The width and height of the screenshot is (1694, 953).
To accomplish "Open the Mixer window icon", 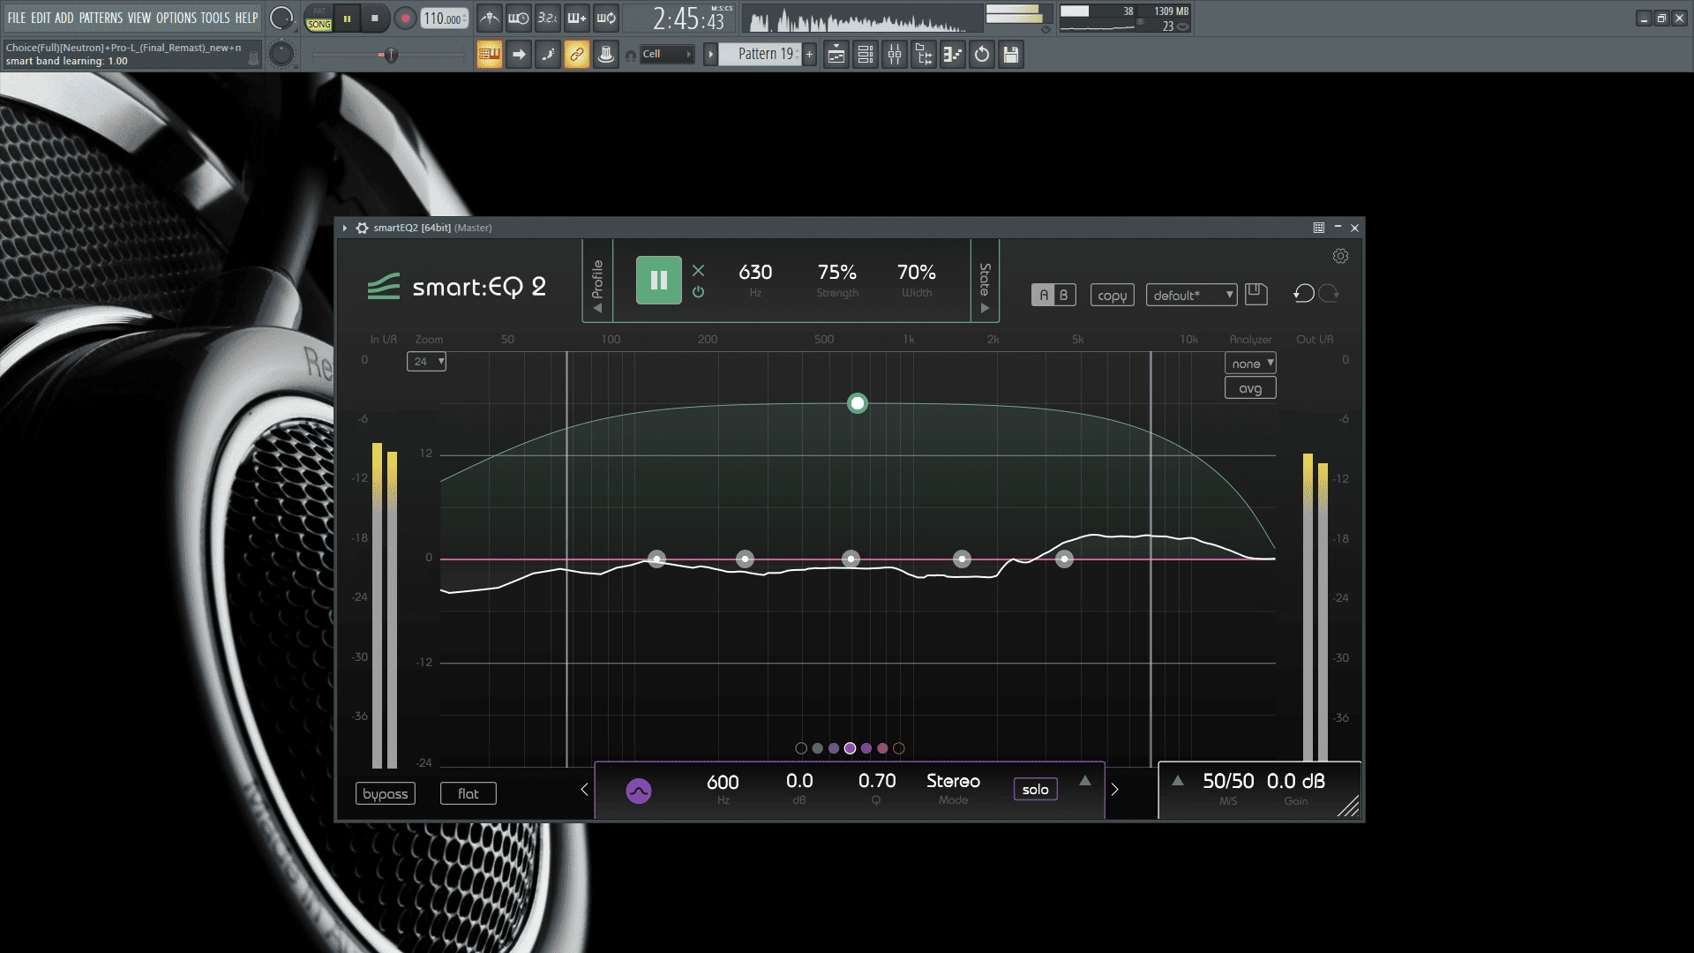I will tap(895, 55).
